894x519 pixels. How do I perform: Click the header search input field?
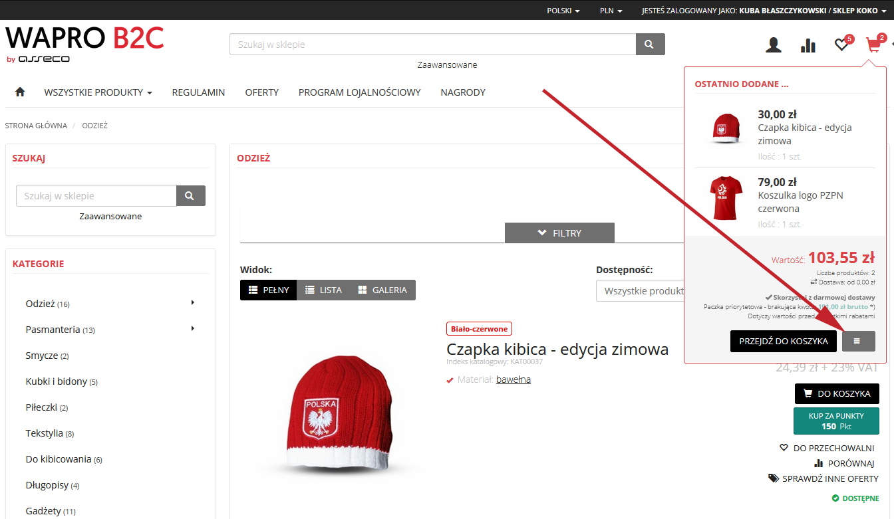(x=433, y=45)
